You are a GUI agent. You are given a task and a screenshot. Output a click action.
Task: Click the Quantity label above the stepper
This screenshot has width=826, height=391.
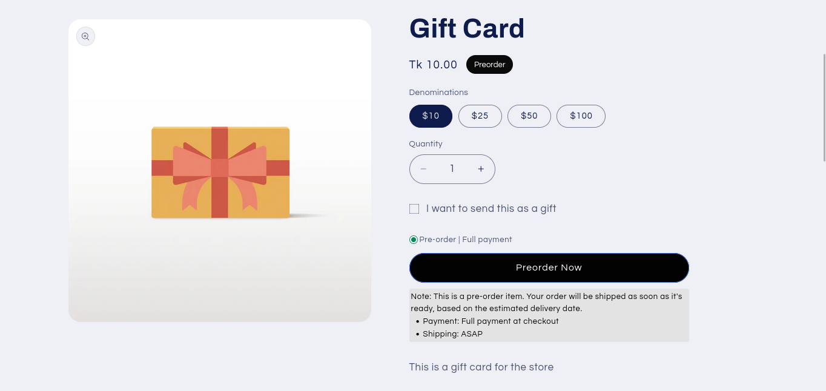click(426, 144)
